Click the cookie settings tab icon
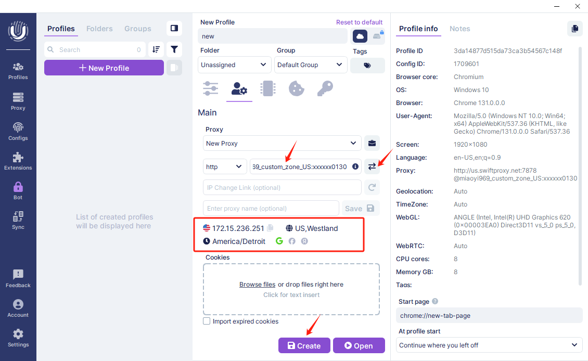The width and height of the screenshot is (588, 361). [296, 88]
